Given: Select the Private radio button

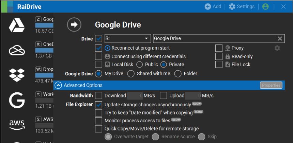Looking at the screenshot, I should 164,65.
